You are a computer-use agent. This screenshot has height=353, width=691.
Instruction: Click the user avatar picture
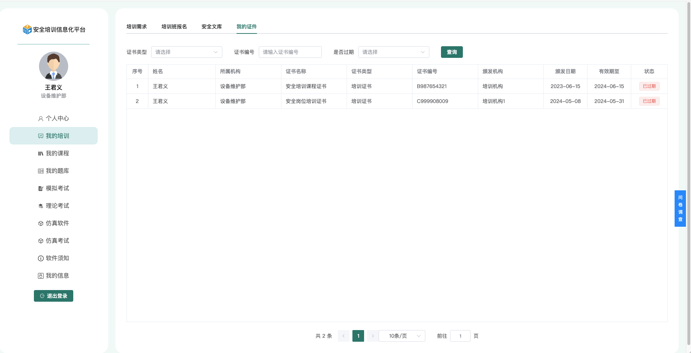click(x=54, y=66)
